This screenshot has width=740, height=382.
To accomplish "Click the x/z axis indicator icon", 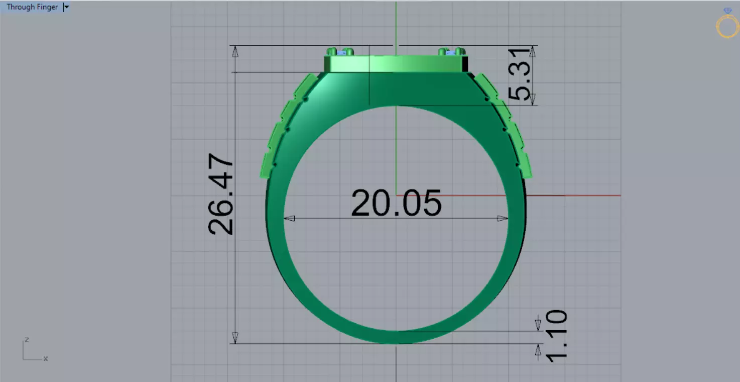I will [x=35, y=349].
